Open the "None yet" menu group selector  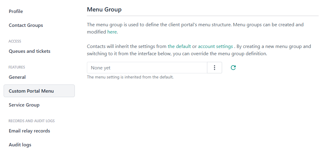click(x=147, y=68)
